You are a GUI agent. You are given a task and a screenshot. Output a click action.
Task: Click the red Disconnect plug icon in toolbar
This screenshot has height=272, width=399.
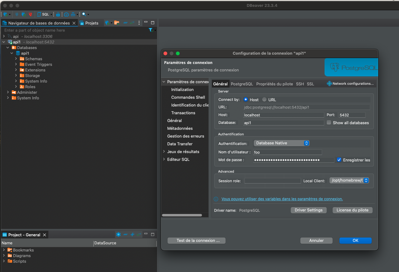pos(30,14)
